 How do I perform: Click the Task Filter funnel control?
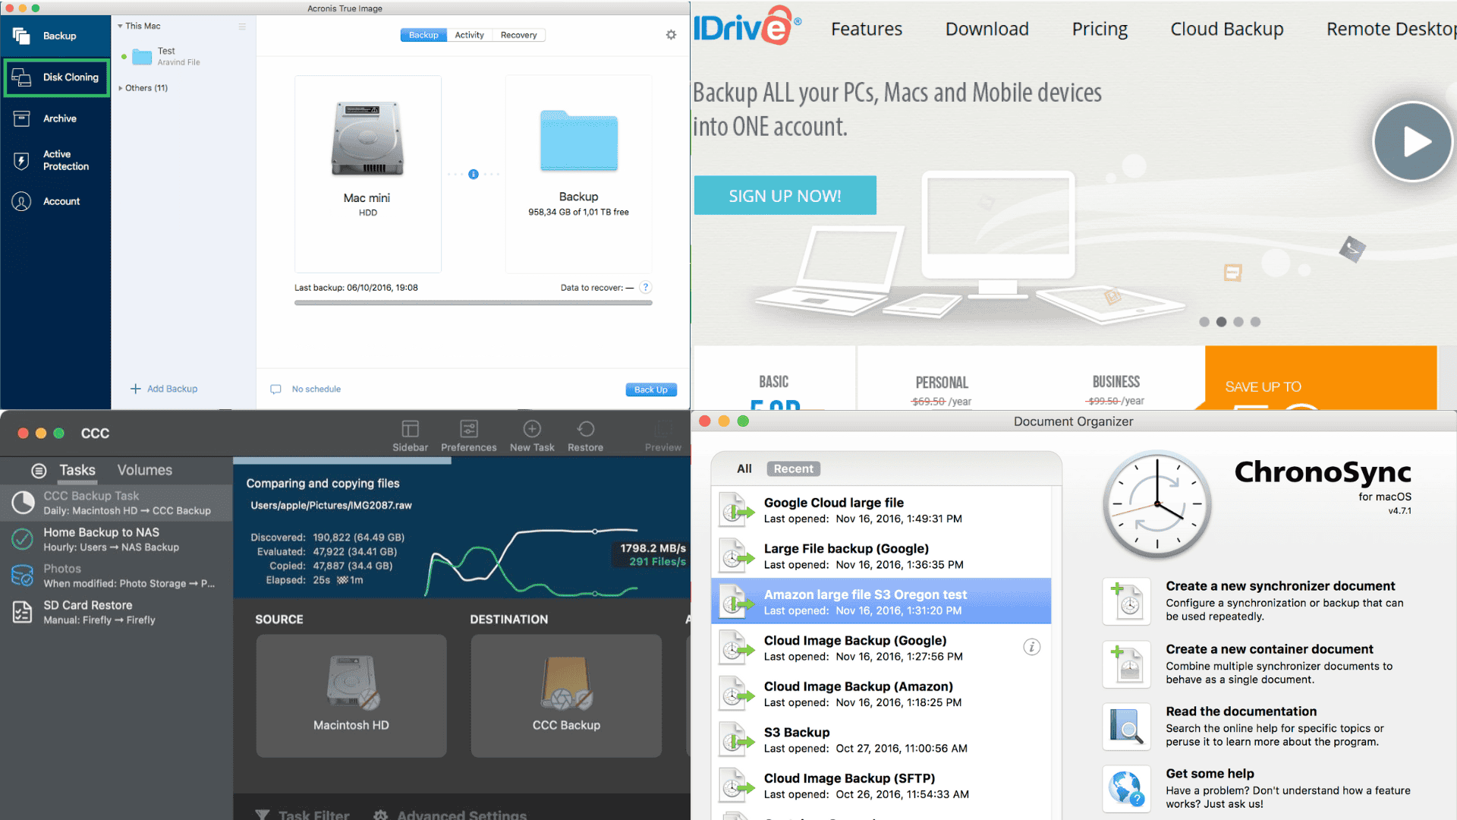263,814
